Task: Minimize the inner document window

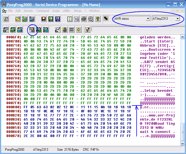Action: (x=172, y=11)
